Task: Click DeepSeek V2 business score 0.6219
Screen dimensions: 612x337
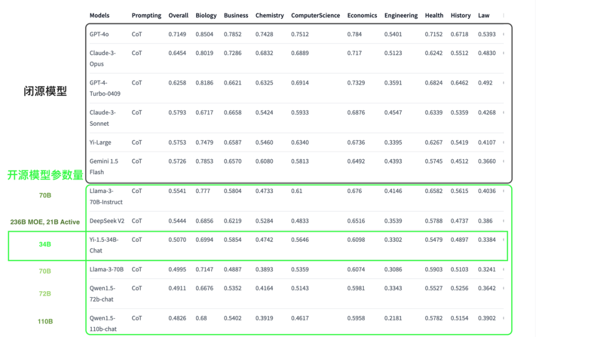Action: [232, 221]
